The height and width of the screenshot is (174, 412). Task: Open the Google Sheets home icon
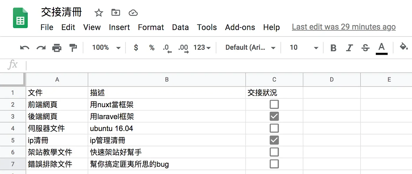tap(20, 18)
